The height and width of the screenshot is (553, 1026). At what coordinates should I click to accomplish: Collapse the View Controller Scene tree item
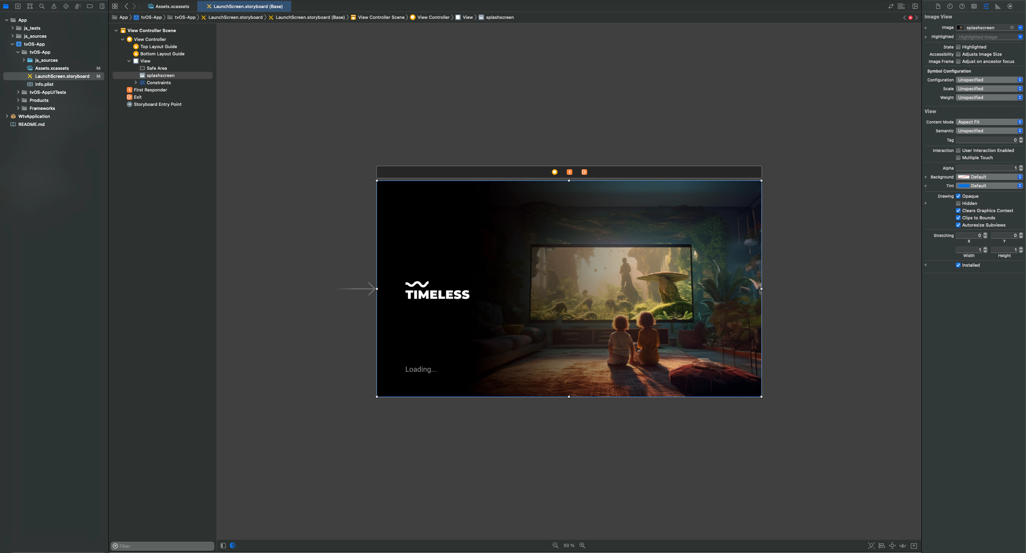[x=116, y=30]
